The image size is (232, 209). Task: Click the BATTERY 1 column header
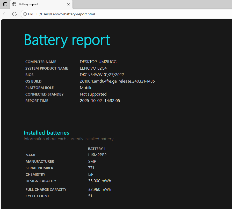(97, 149)
